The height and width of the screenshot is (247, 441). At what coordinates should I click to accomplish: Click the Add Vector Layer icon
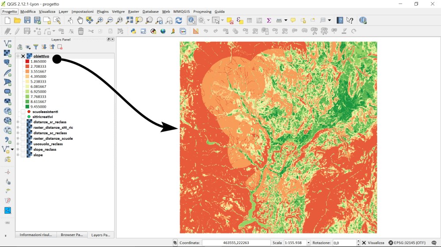point(7,44)
